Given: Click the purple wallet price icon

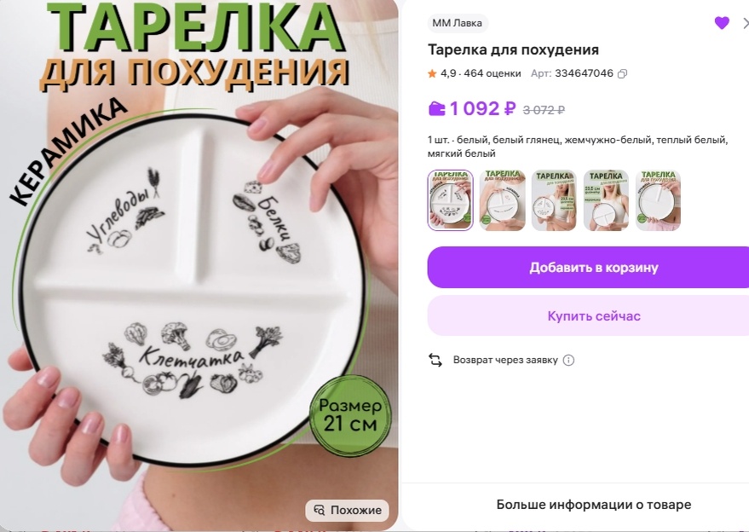Looking at the screenshot, I should point(436,109).
